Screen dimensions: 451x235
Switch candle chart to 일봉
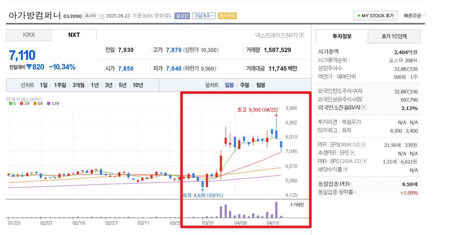point(229,85)
